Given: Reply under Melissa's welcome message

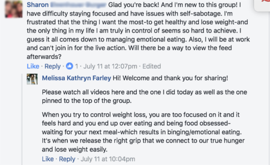Looking at the screenshot, I should (x=67, y=159).
